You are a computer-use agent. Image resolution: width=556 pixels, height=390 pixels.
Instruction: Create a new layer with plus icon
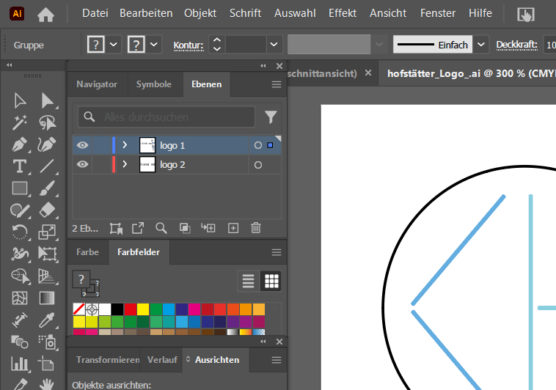pos(233,228)
